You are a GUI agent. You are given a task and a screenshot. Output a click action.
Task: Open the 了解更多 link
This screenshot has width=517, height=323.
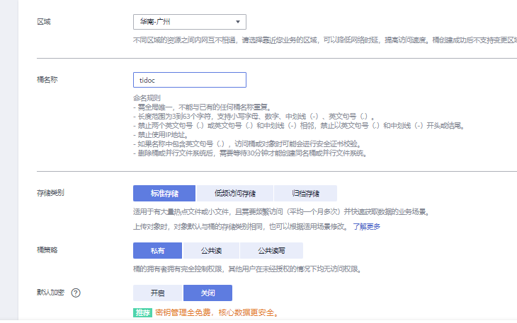[x=367, y=227]
